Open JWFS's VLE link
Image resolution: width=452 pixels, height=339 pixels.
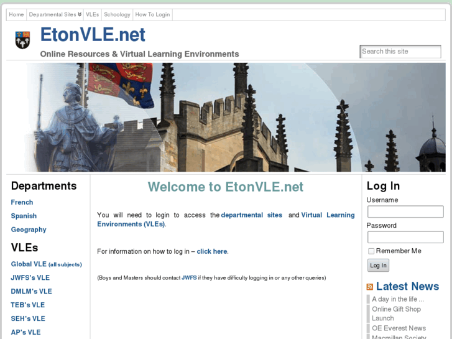(30, 278)
